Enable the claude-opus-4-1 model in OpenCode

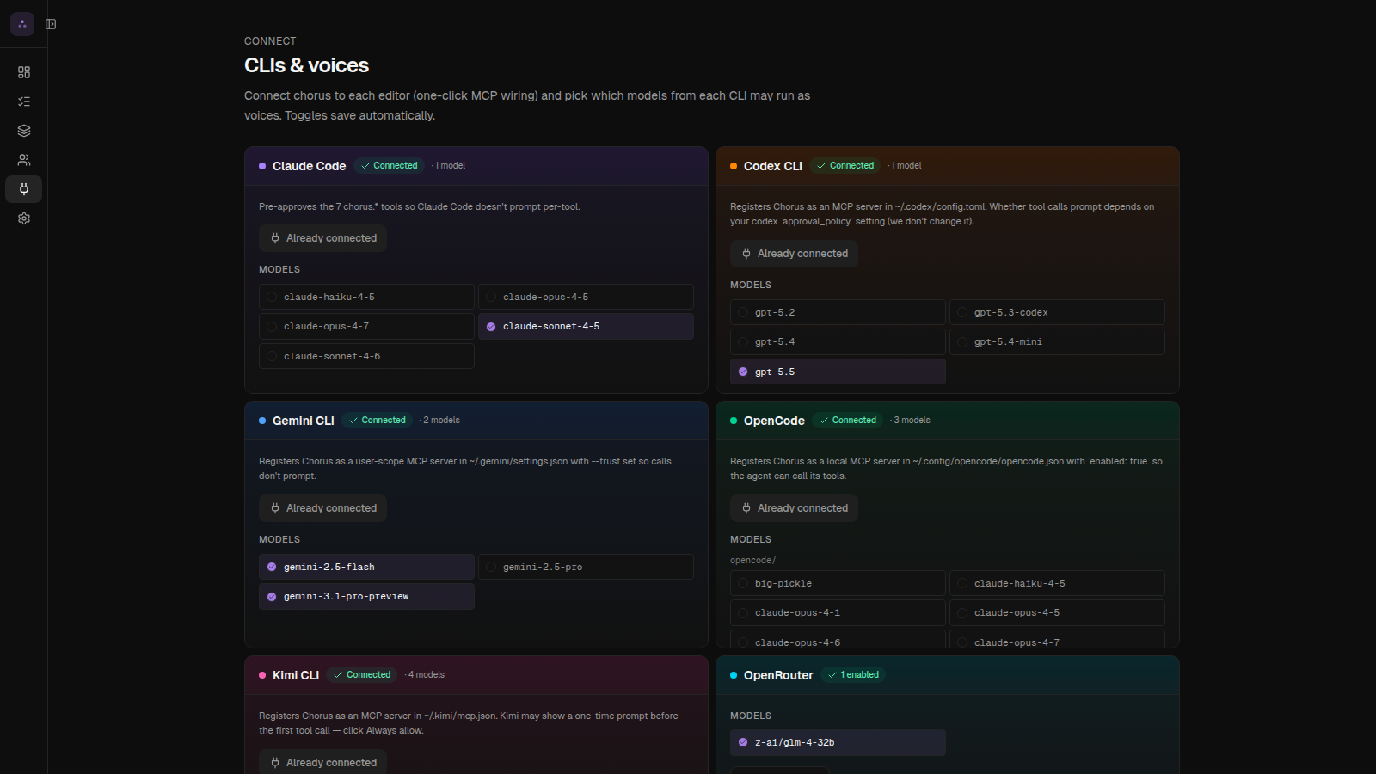pyautogui.click(x=838, y=613)
